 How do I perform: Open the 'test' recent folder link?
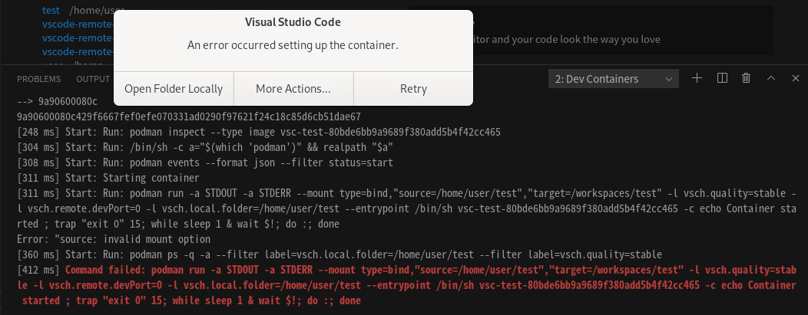pos(51,10)
